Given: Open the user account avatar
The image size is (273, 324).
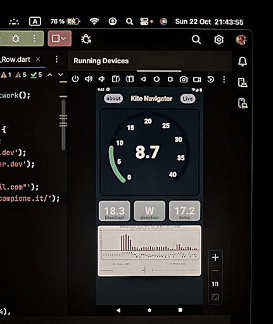Looking at the screenshot, I should pyautogui.click(x=241, y=40).
